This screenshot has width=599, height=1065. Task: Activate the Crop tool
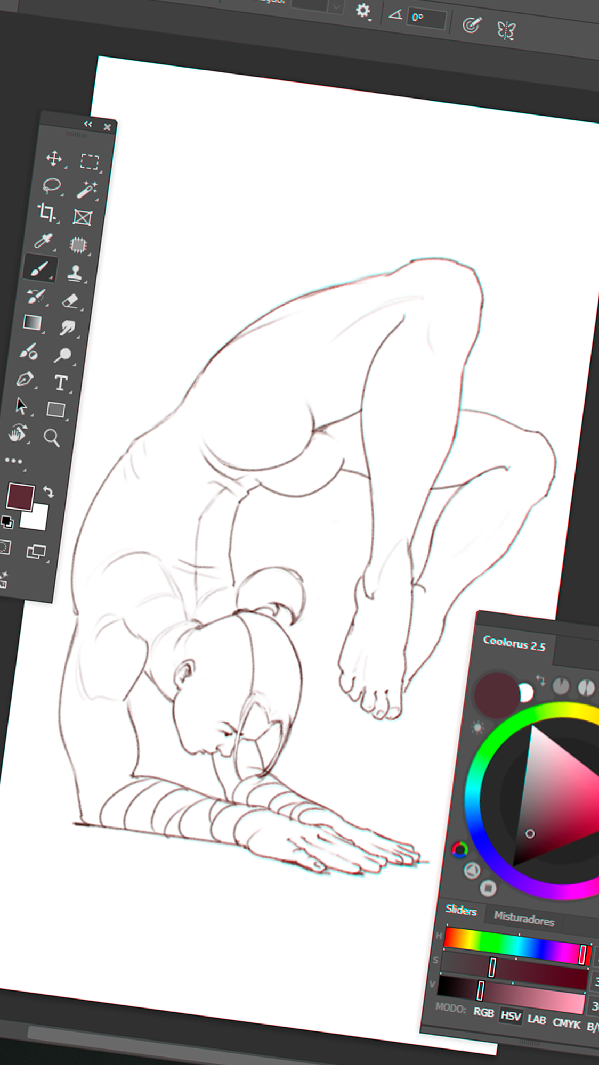47,212
